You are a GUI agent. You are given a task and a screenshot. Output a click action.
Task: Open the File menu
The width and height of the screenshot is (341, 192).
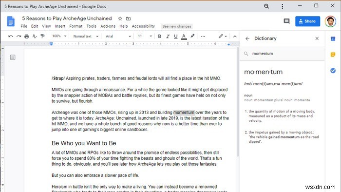click(24, 26)
